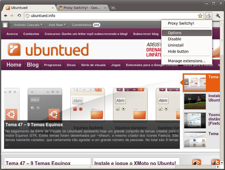Close the Proxy Switchy tab
The width and height of the screenshot is (225, 170).
click(x=105, y=8)
